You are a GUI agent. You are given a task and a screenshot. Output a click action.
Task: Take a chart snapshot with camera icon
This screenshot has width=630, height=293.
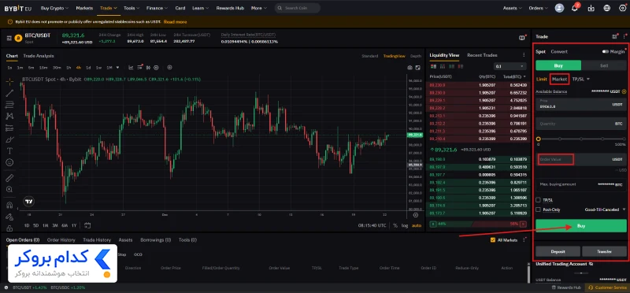tap(409, 68)
